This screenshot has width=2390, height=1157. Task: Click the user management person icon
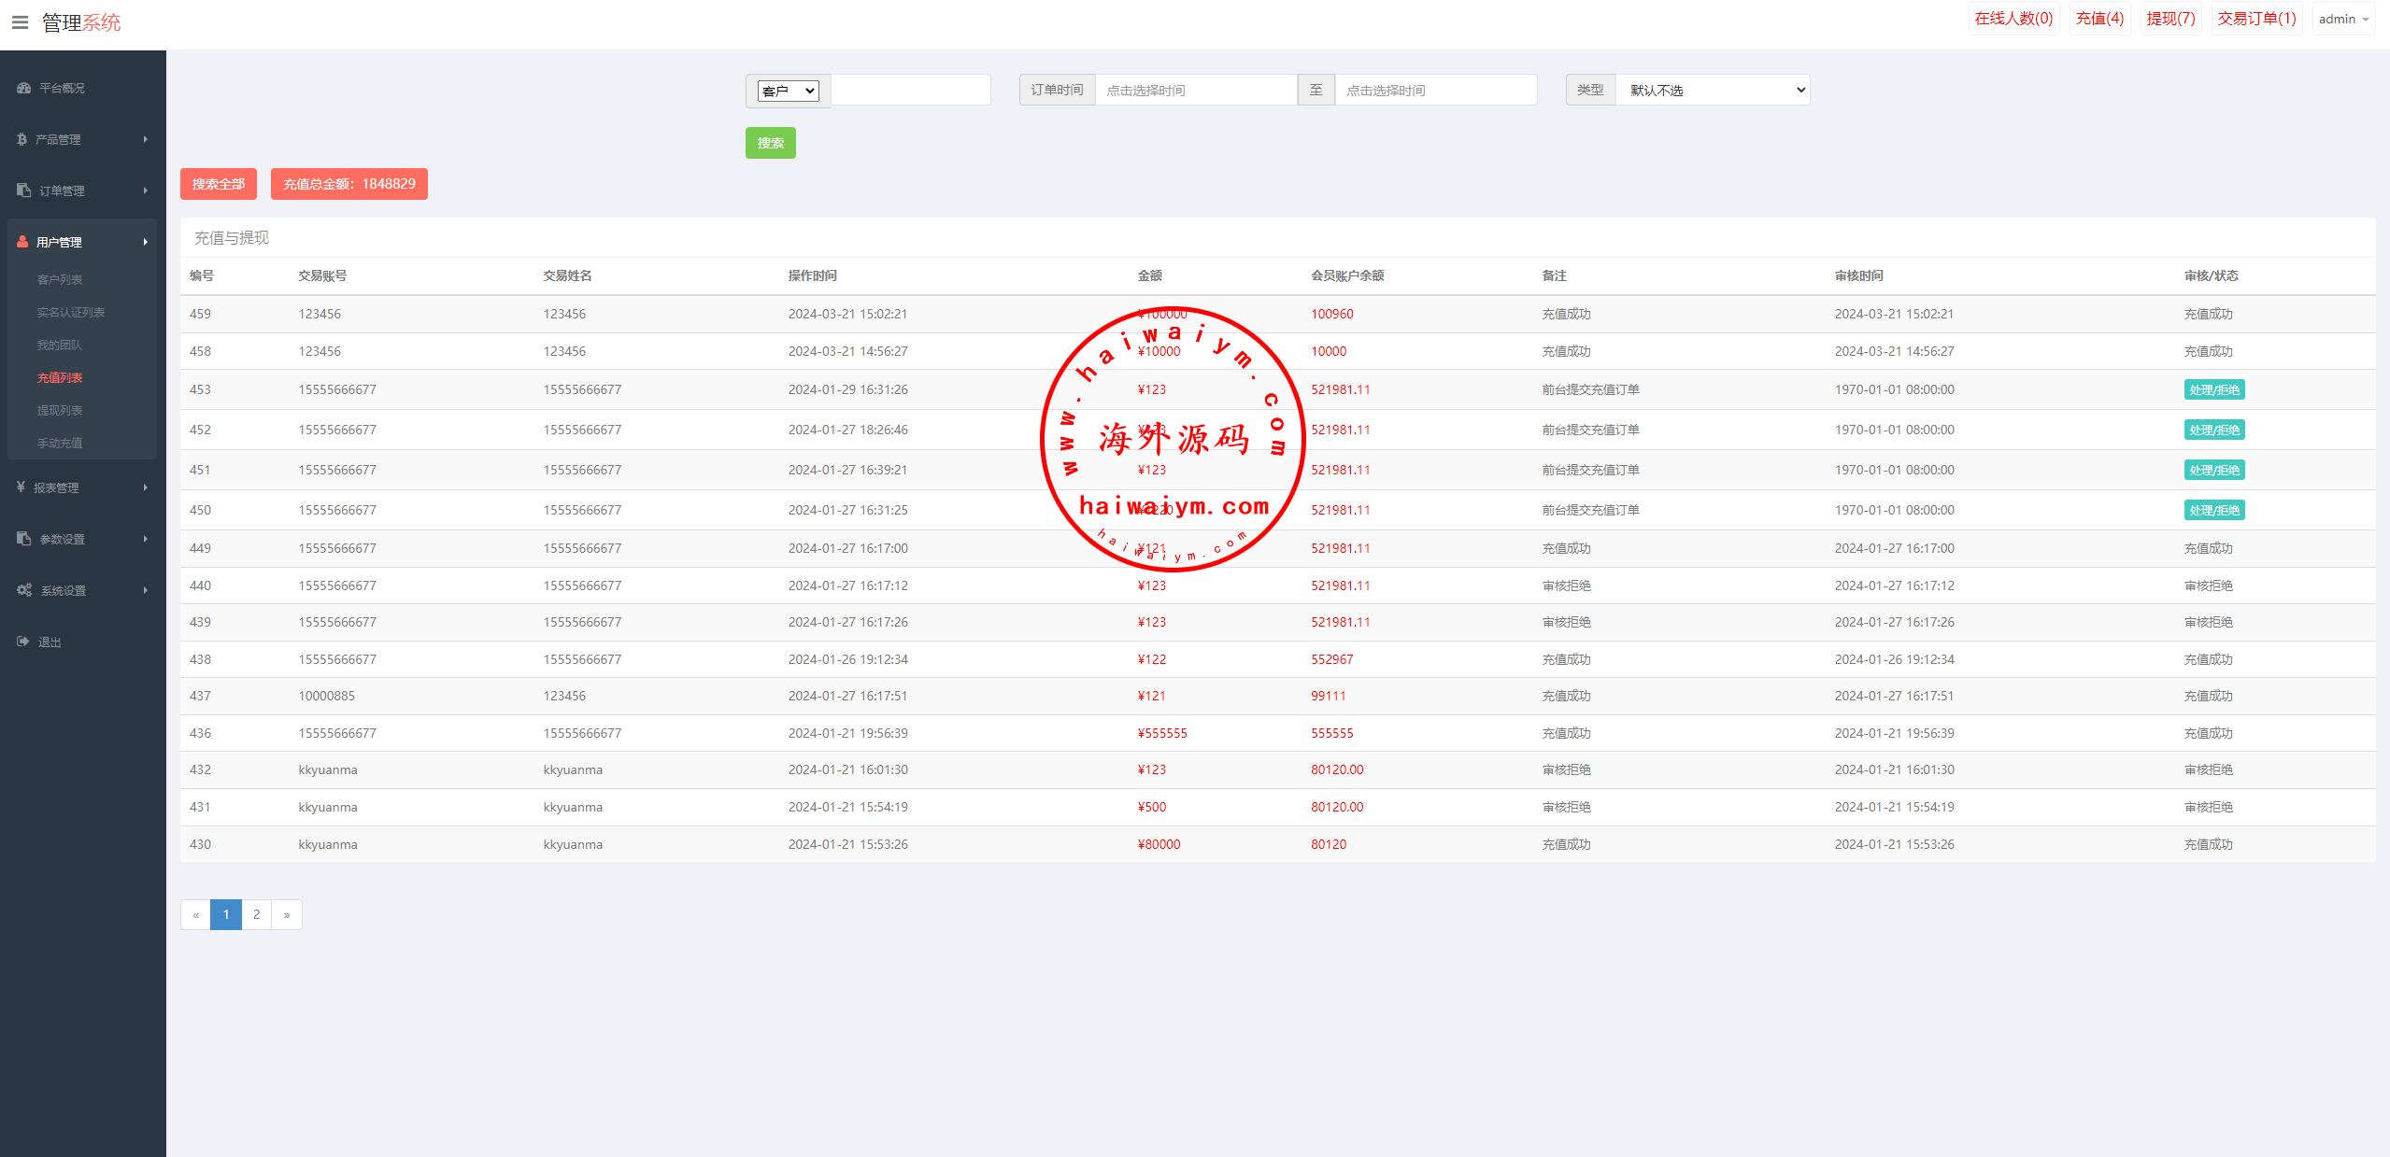[x=22, y=242]
